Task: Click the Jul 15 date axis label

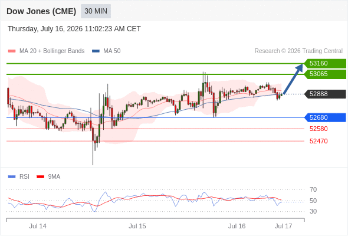Action: (x=137, y=226)
